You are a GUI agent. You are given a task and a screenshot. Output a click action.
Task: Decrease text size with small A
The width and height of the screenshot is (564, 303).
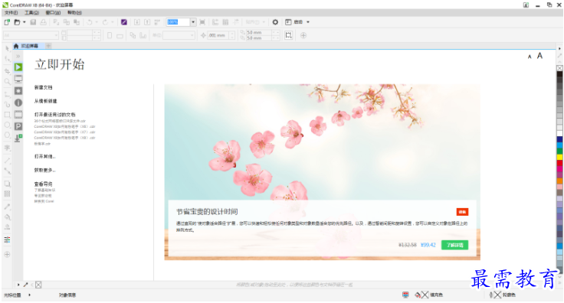point(530,57)
